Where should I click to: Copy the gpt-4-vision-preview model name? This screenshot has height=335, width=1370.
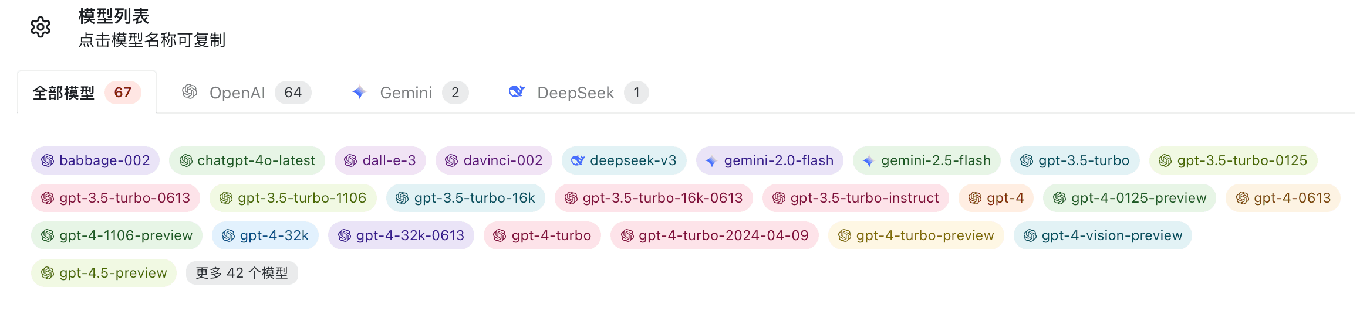1112,235
